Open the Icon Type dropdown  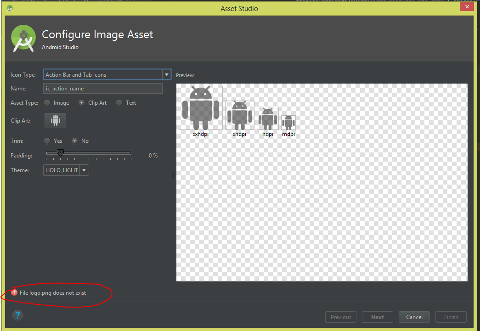pos(167,74)
